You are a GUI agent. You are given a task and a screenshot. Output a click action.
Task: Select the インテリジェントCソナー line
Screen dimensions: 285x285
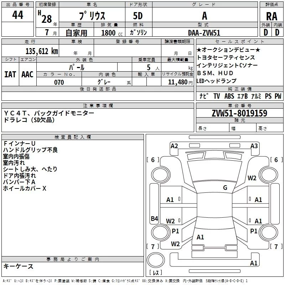pos(227,65)
